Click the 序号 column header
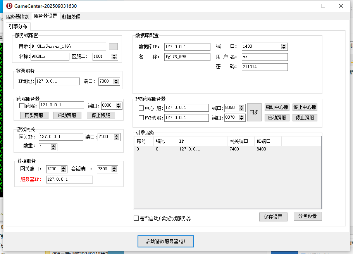The width and height of the screenshot is (353, 254). click(144, 141)
